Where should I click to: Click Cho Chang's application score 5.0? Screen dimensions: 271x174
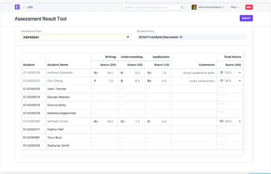[164, 81]
